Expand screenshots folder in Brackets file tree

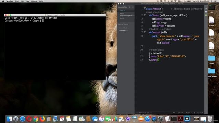[x=123, y=28]
